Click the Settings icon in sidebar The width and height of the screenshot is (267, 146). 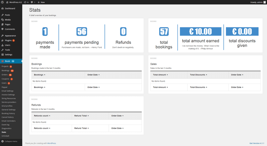2,54
